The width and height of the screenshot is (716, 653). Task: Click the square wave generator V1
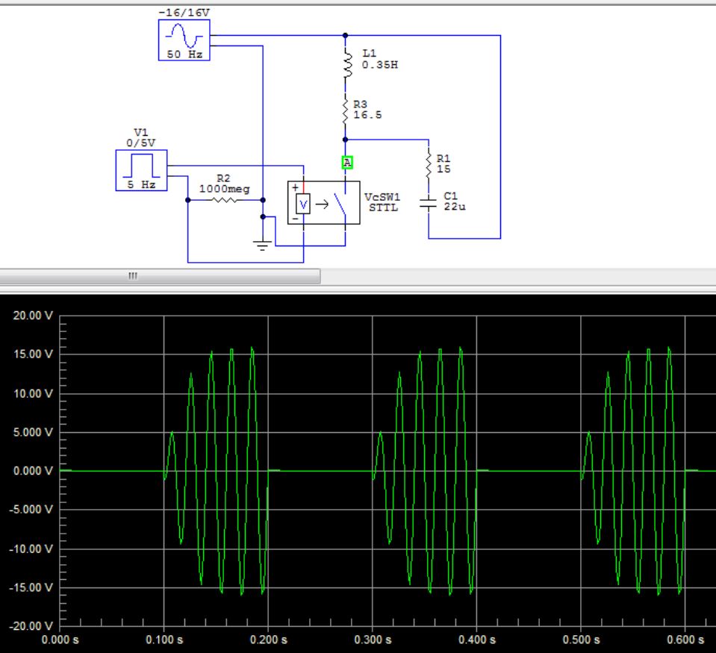pos(143,168)
